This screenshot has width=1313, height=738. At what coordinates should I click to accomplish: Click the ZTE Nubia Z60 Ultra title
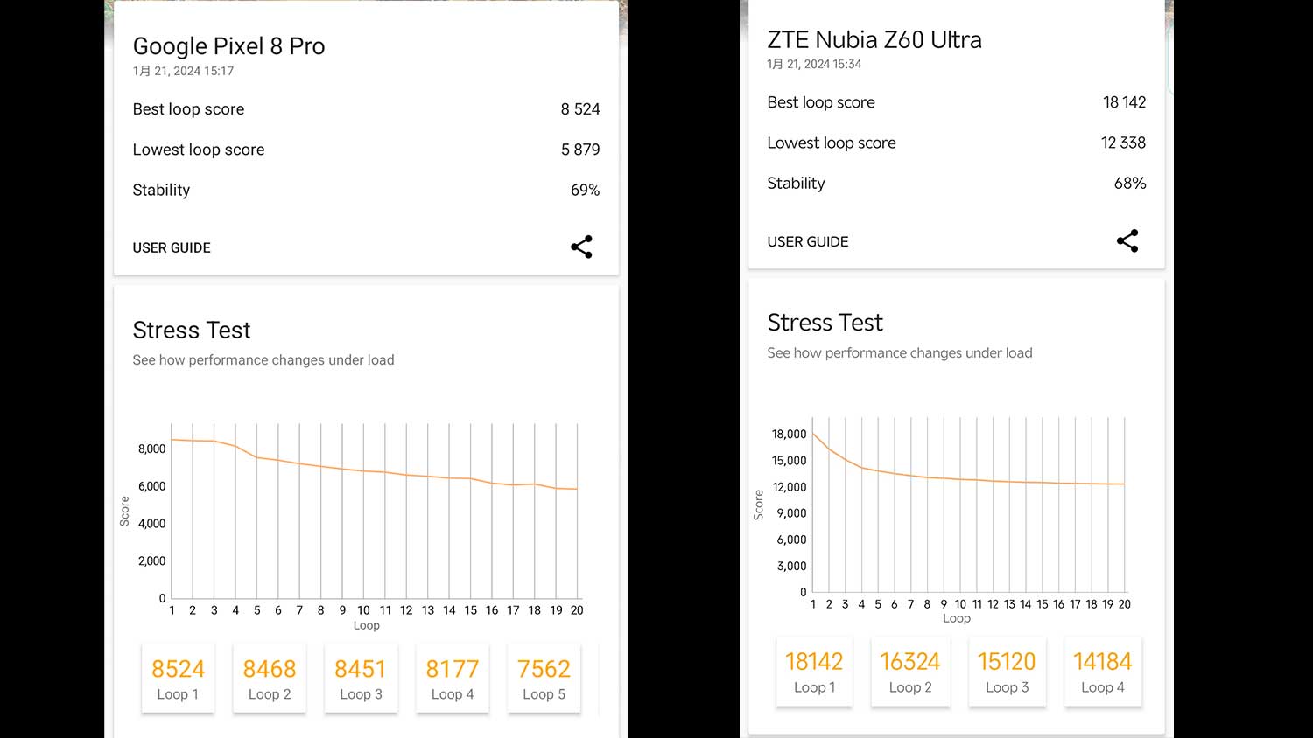tap(874, 40)
